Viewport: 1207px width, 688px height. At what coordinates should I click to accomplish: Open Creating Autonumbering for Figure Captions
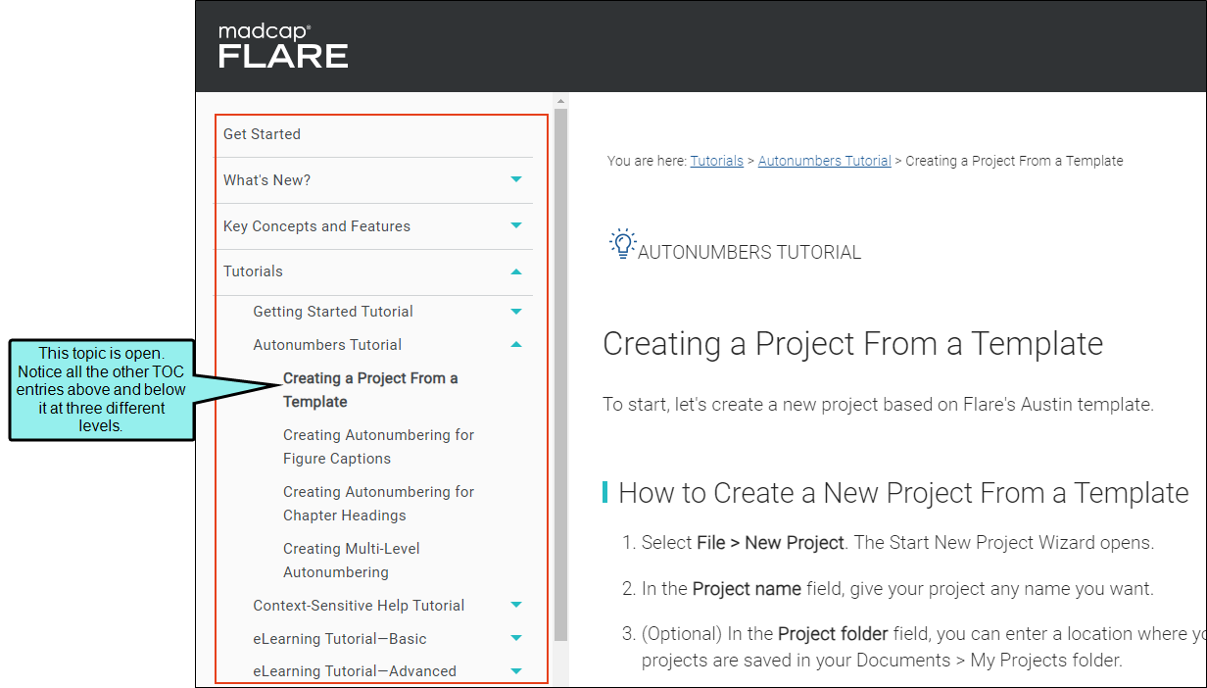tap(378, 447)
